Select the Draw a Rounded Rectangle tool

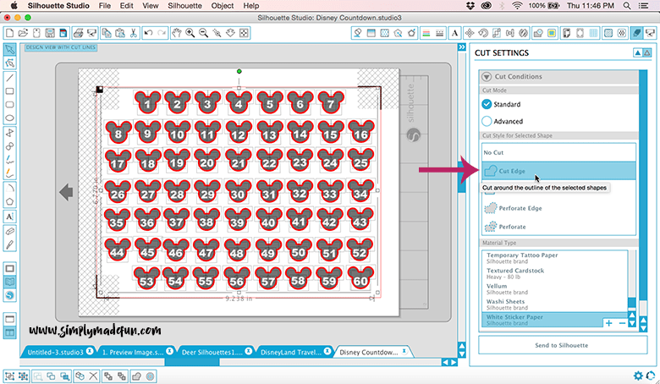point(9,105)
